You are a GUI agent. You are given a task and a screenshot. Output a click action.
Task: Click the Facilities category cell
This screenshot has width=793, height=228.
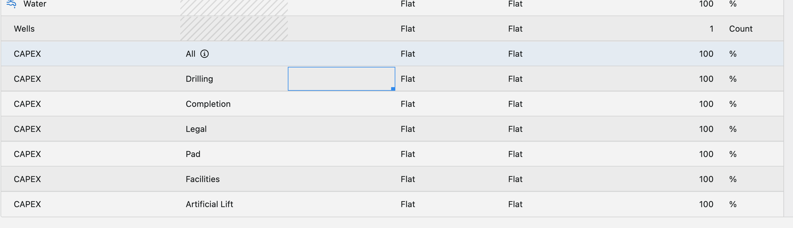[x=202, y=179]
